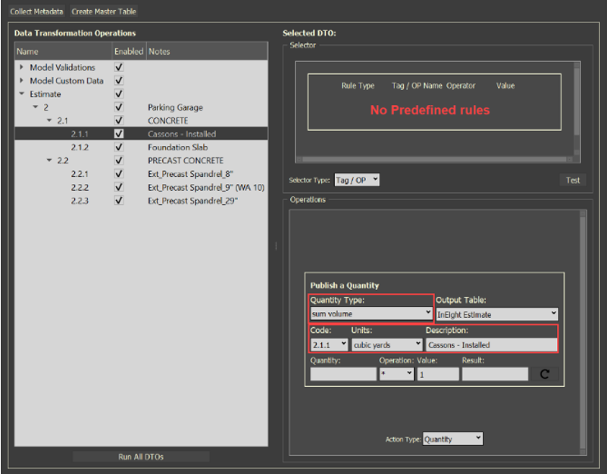Collapse the 2.2 PRECAST CONCRETE node

(49, 161)
